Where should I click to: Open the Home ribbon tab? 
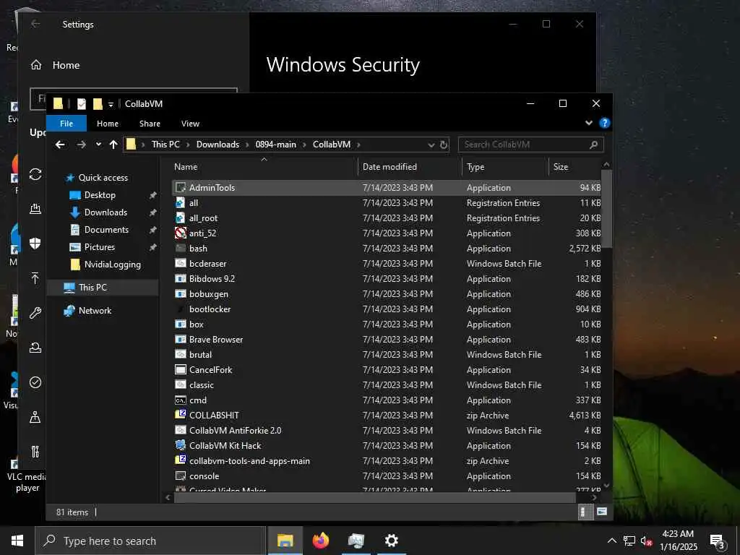pos(108,124)
